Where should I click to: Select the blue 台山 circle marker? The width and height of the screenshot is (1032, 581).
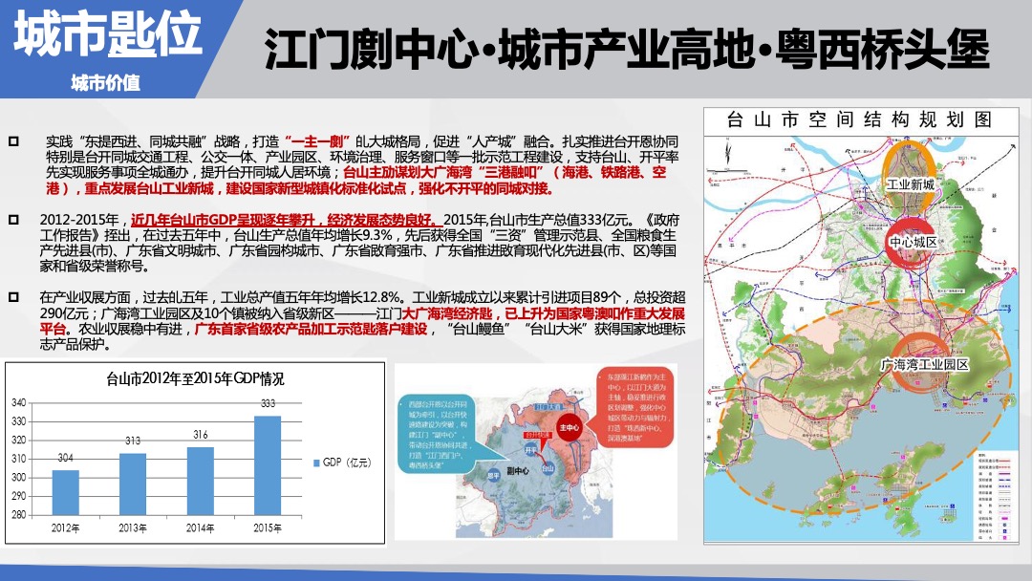[548, 468]
